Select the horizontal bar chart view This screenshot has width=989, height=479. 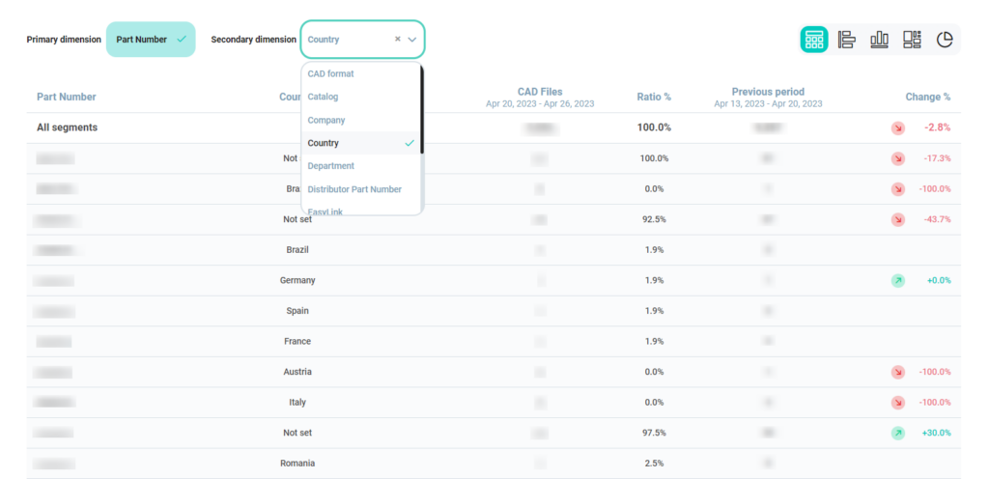point(847,40)
